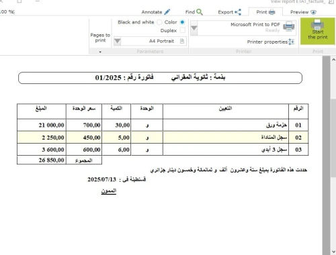Open the printer selection dropdown arrow

pos(194,28)
